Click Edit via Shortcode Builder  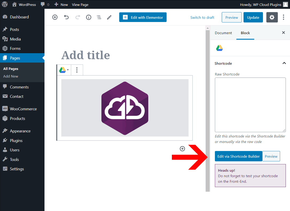coord(238,156)
